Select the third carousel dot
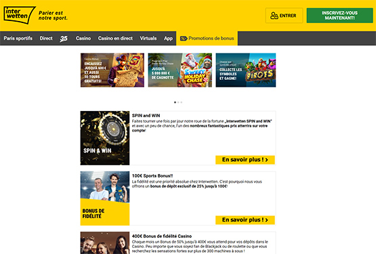 (x=182, y=102)
